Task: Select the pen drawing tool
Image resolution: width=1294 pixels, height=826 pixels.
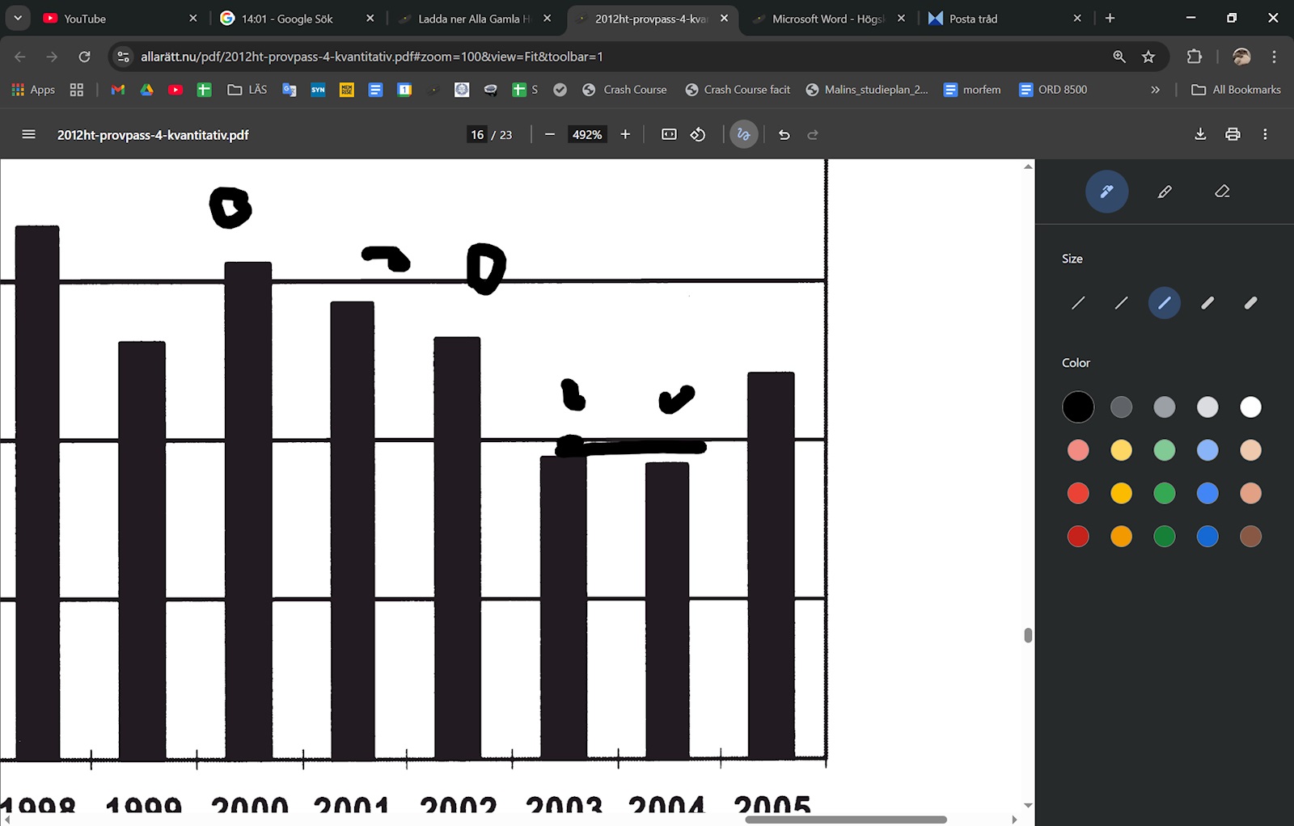Action: click(x=1106, y=192)
